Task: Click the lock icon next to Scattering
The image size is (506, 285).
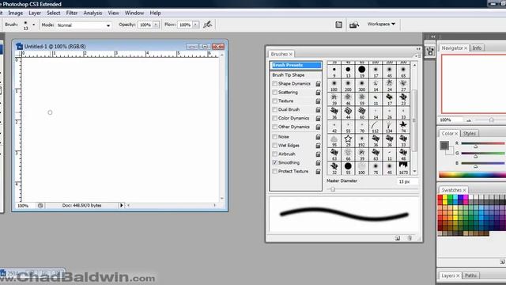Action: pos(318,93)
